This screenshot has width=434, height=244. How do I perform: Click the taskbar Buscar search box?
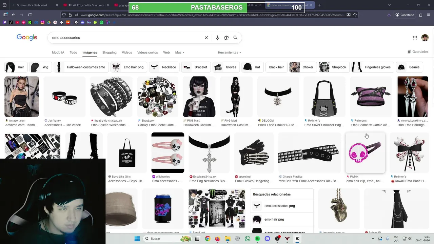[168, 239]
